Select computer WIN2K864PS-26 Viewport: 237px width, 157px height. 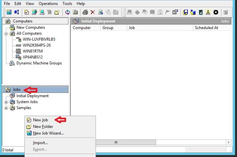(37, 45)
